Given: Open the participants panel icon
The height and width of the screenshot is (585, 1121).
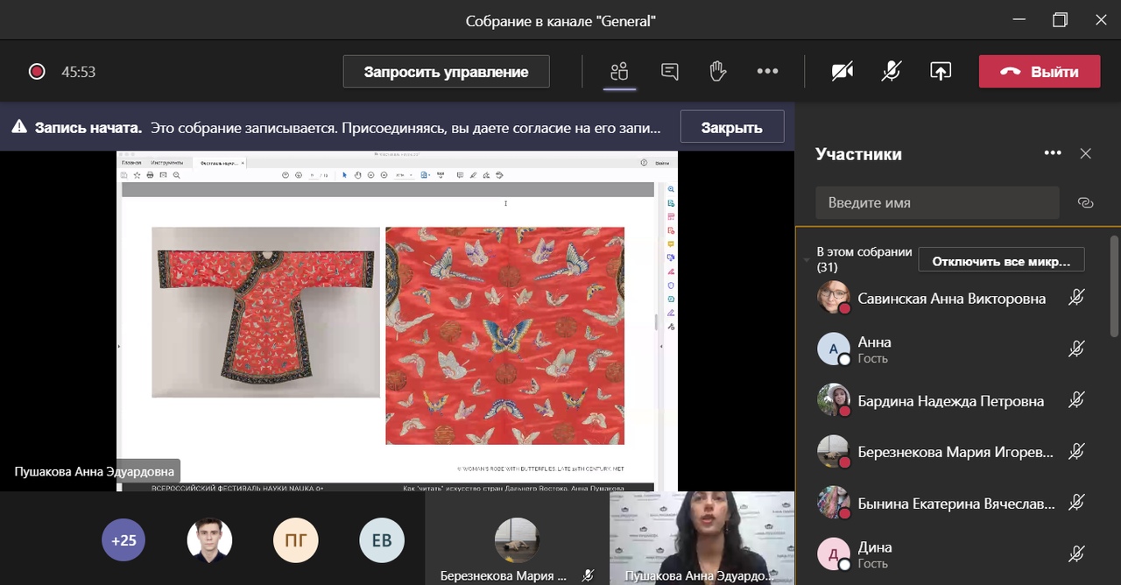Looking at the screenshot, I should point(620,72).
